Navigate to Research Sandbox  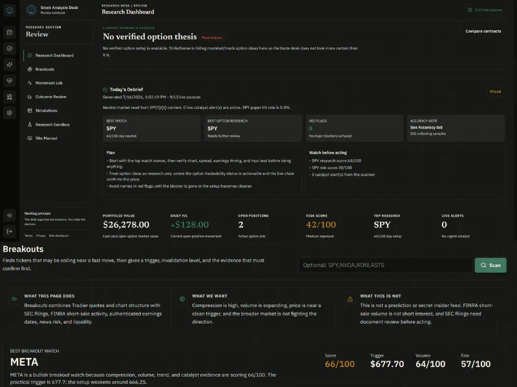click(x=58, y=124)
